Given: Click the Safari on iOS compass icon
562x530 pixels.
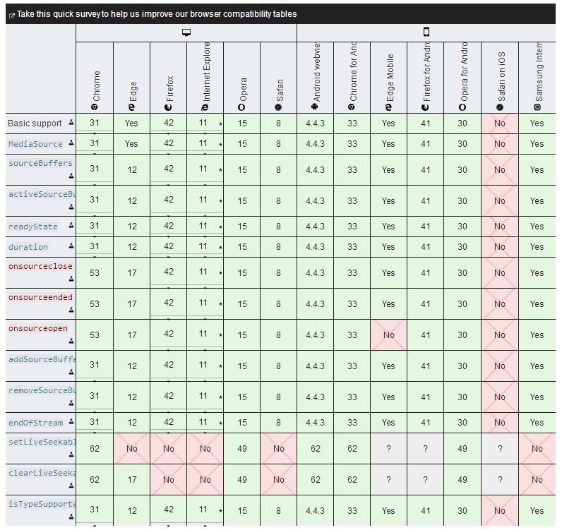Looking at the screenshot, I should pos(500,107).
